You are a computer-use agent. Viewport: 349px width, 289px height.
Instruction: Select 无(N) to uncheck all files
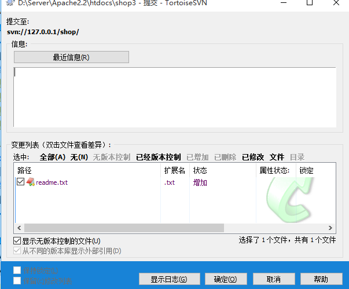79,157
